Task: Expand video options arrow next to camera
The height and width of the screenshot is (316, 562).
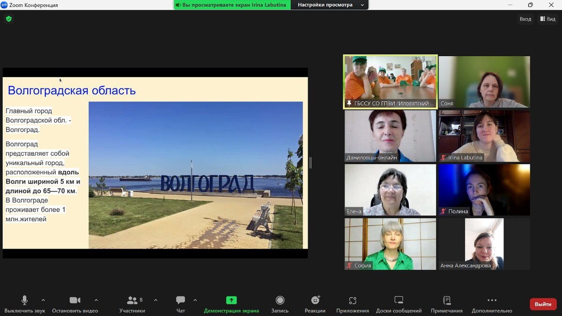Action: tap(96, 300)
